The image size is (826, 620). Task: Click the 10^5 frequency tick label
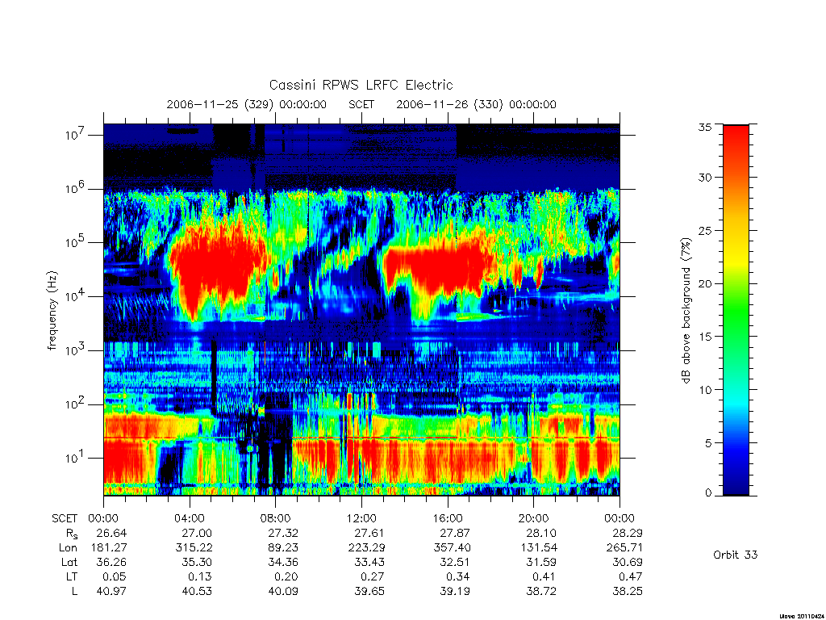click(x=75, y=242)
